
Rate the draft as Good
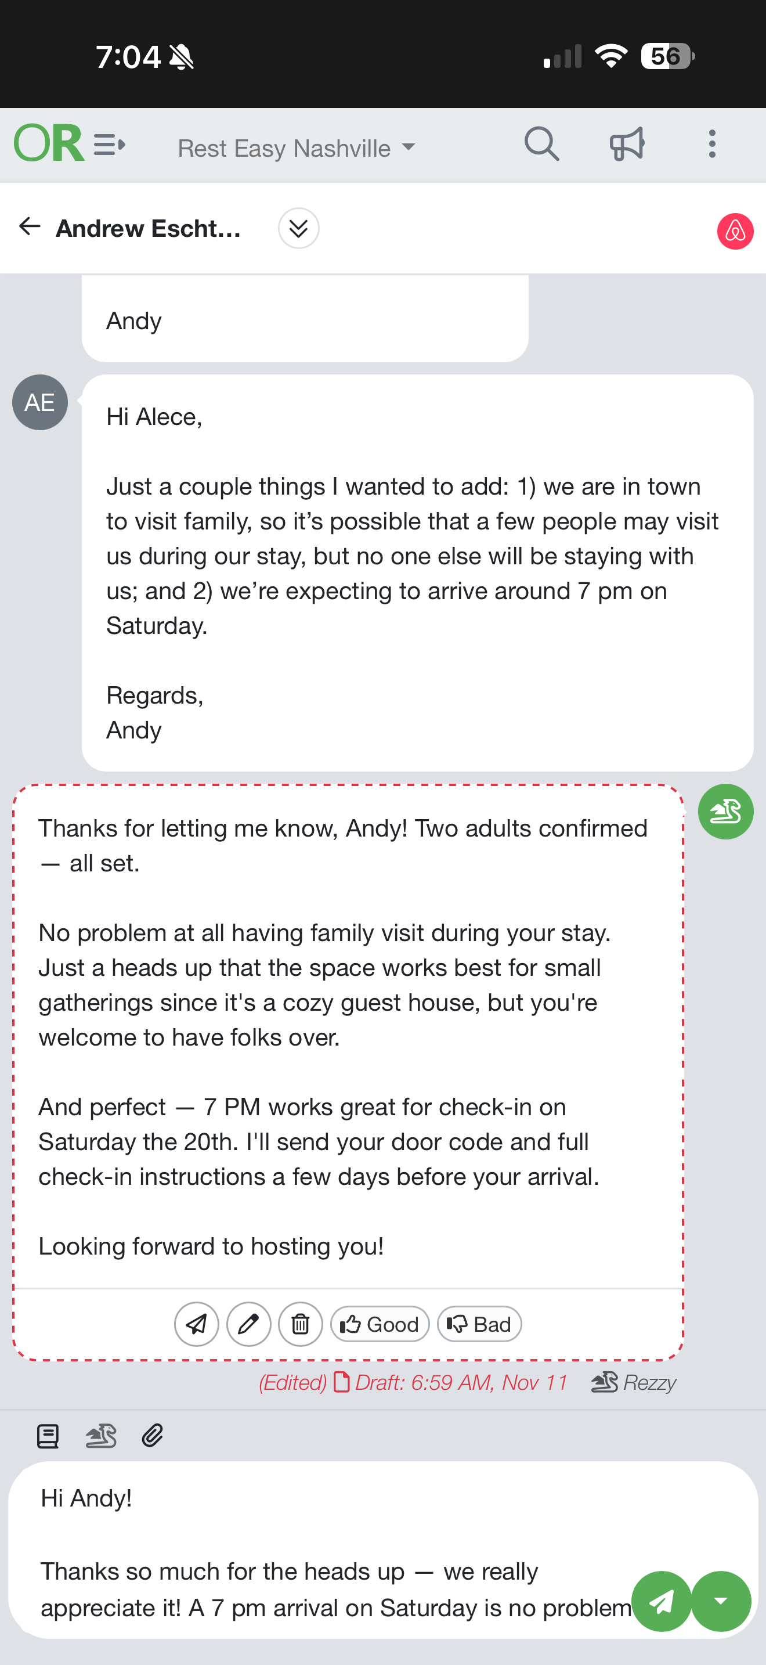380,1324
